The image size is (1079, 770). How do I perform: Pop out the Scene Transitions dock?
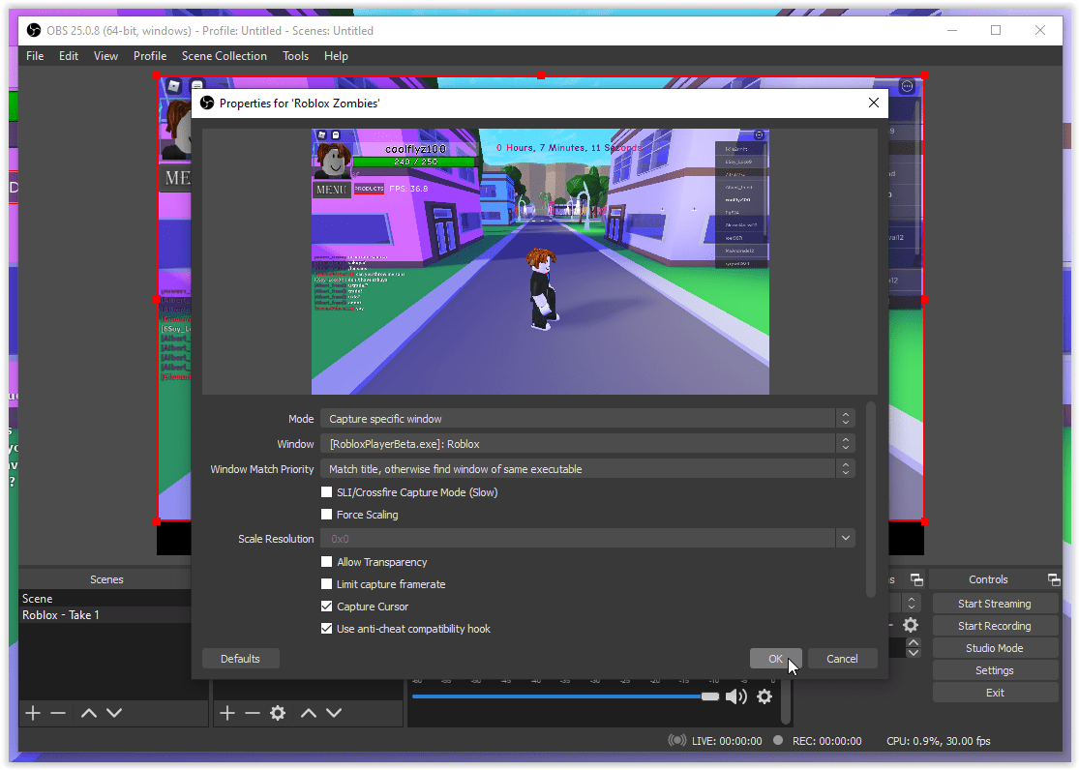coord(915,579)
